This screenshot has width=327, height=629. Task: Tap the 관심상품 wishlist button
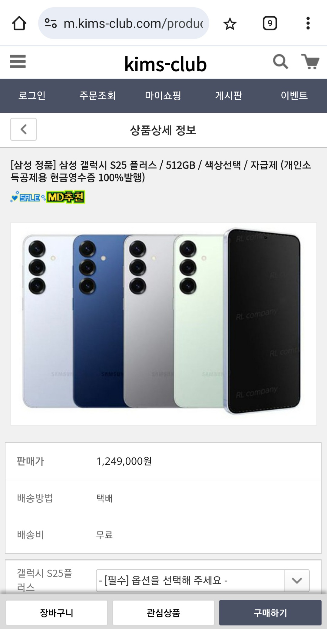point(163,613)
